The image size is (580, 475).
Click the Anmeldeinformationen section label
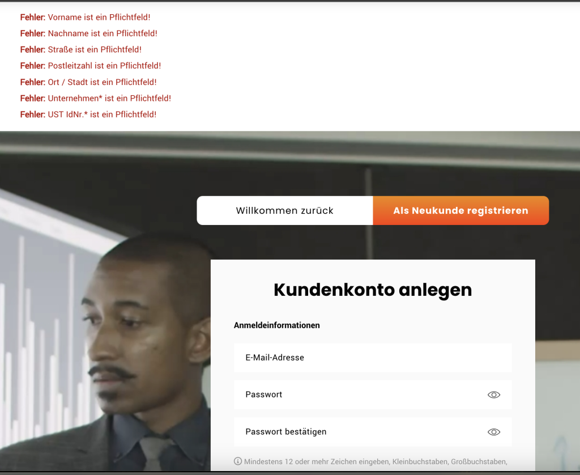(276, 325)
